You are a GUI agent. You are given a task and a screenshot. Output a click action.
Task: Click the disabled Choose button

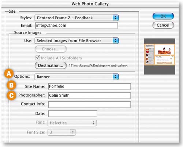(x=51, y=49)
